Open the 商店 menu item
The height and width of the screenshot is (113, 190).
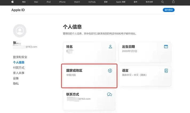pos(24,2)
